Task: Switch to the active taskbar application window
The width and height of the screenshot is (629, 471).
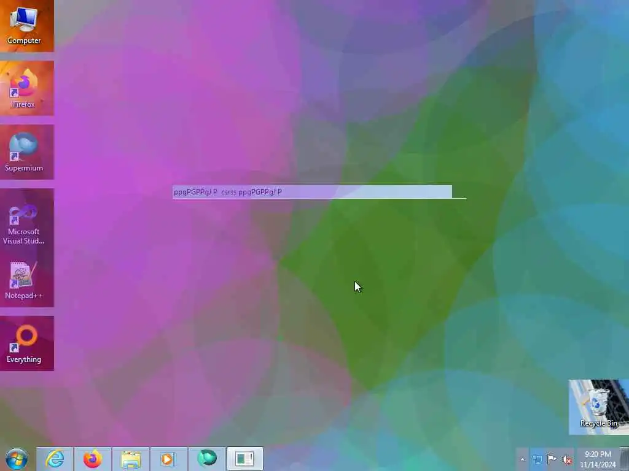Action: click(245, 459)
